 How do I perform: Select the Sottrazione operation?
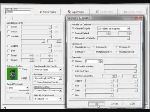(x=94, y=47)
